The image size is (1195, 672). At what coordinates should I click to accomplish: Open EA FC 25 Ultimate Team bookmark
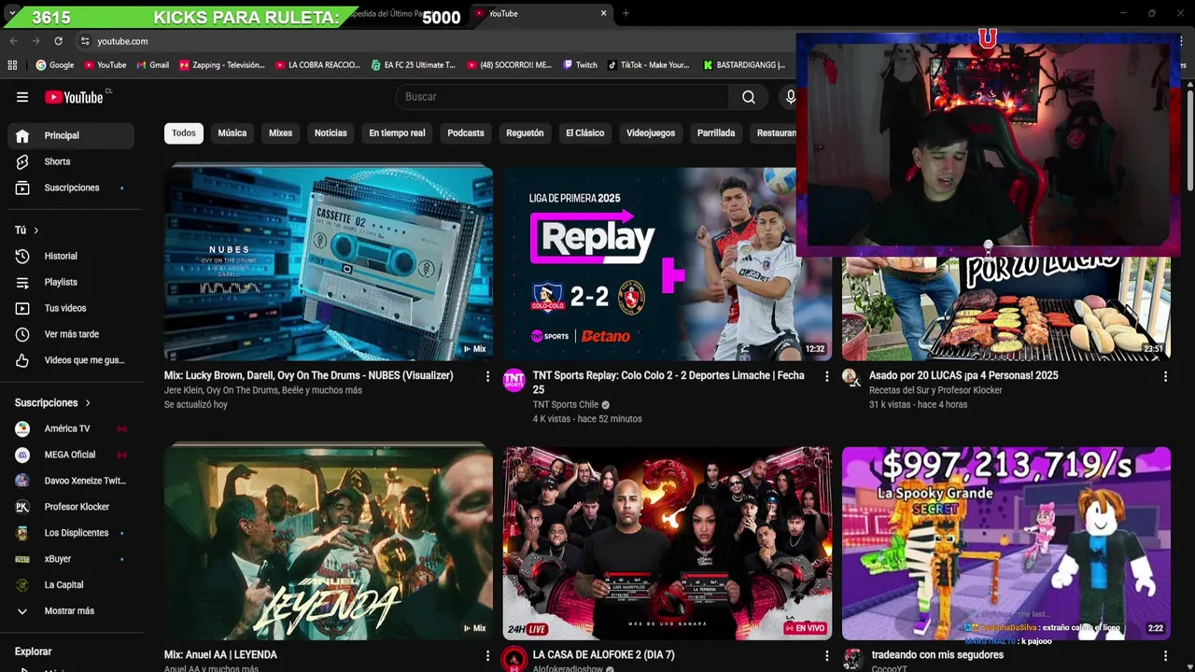click(x=413, y=65)
